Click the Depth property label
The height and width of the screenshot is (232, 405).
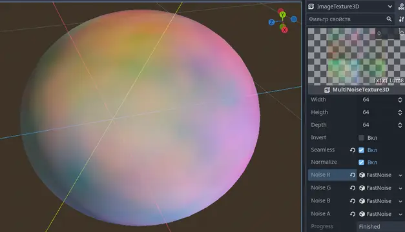(x=318, y=125)
